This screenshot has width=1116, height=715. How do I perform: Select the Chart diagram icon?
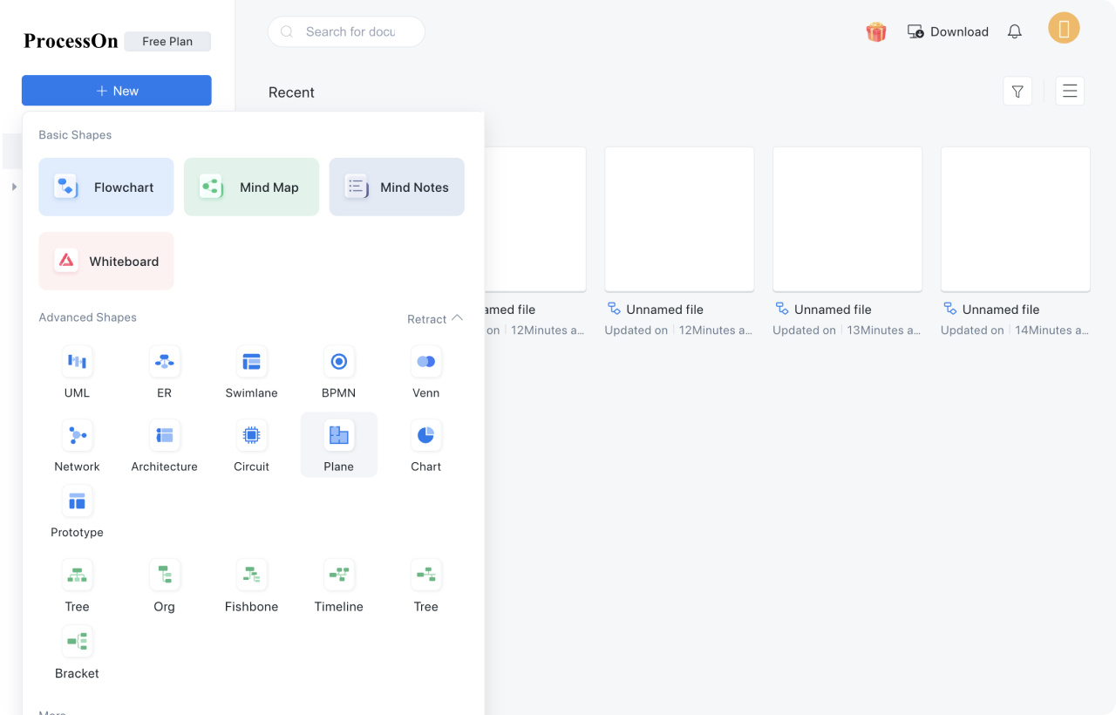click(x=425, y=435)
